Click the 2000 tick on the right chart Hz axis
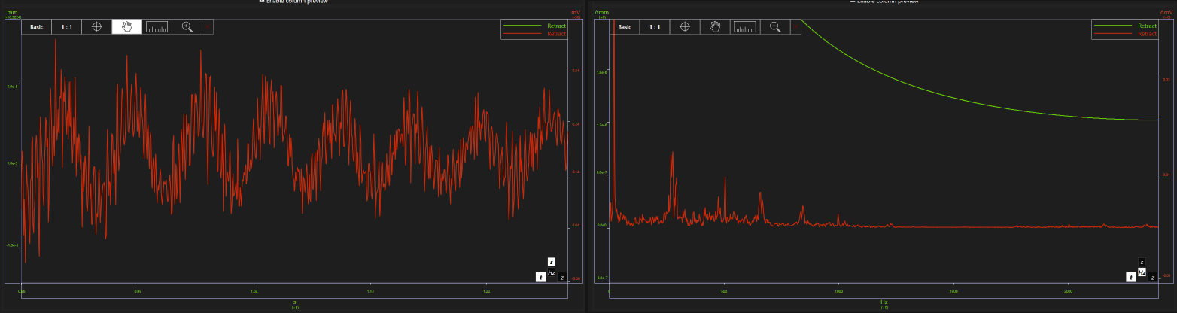The image size is (1177, 313). click(x=1069, y=290)
